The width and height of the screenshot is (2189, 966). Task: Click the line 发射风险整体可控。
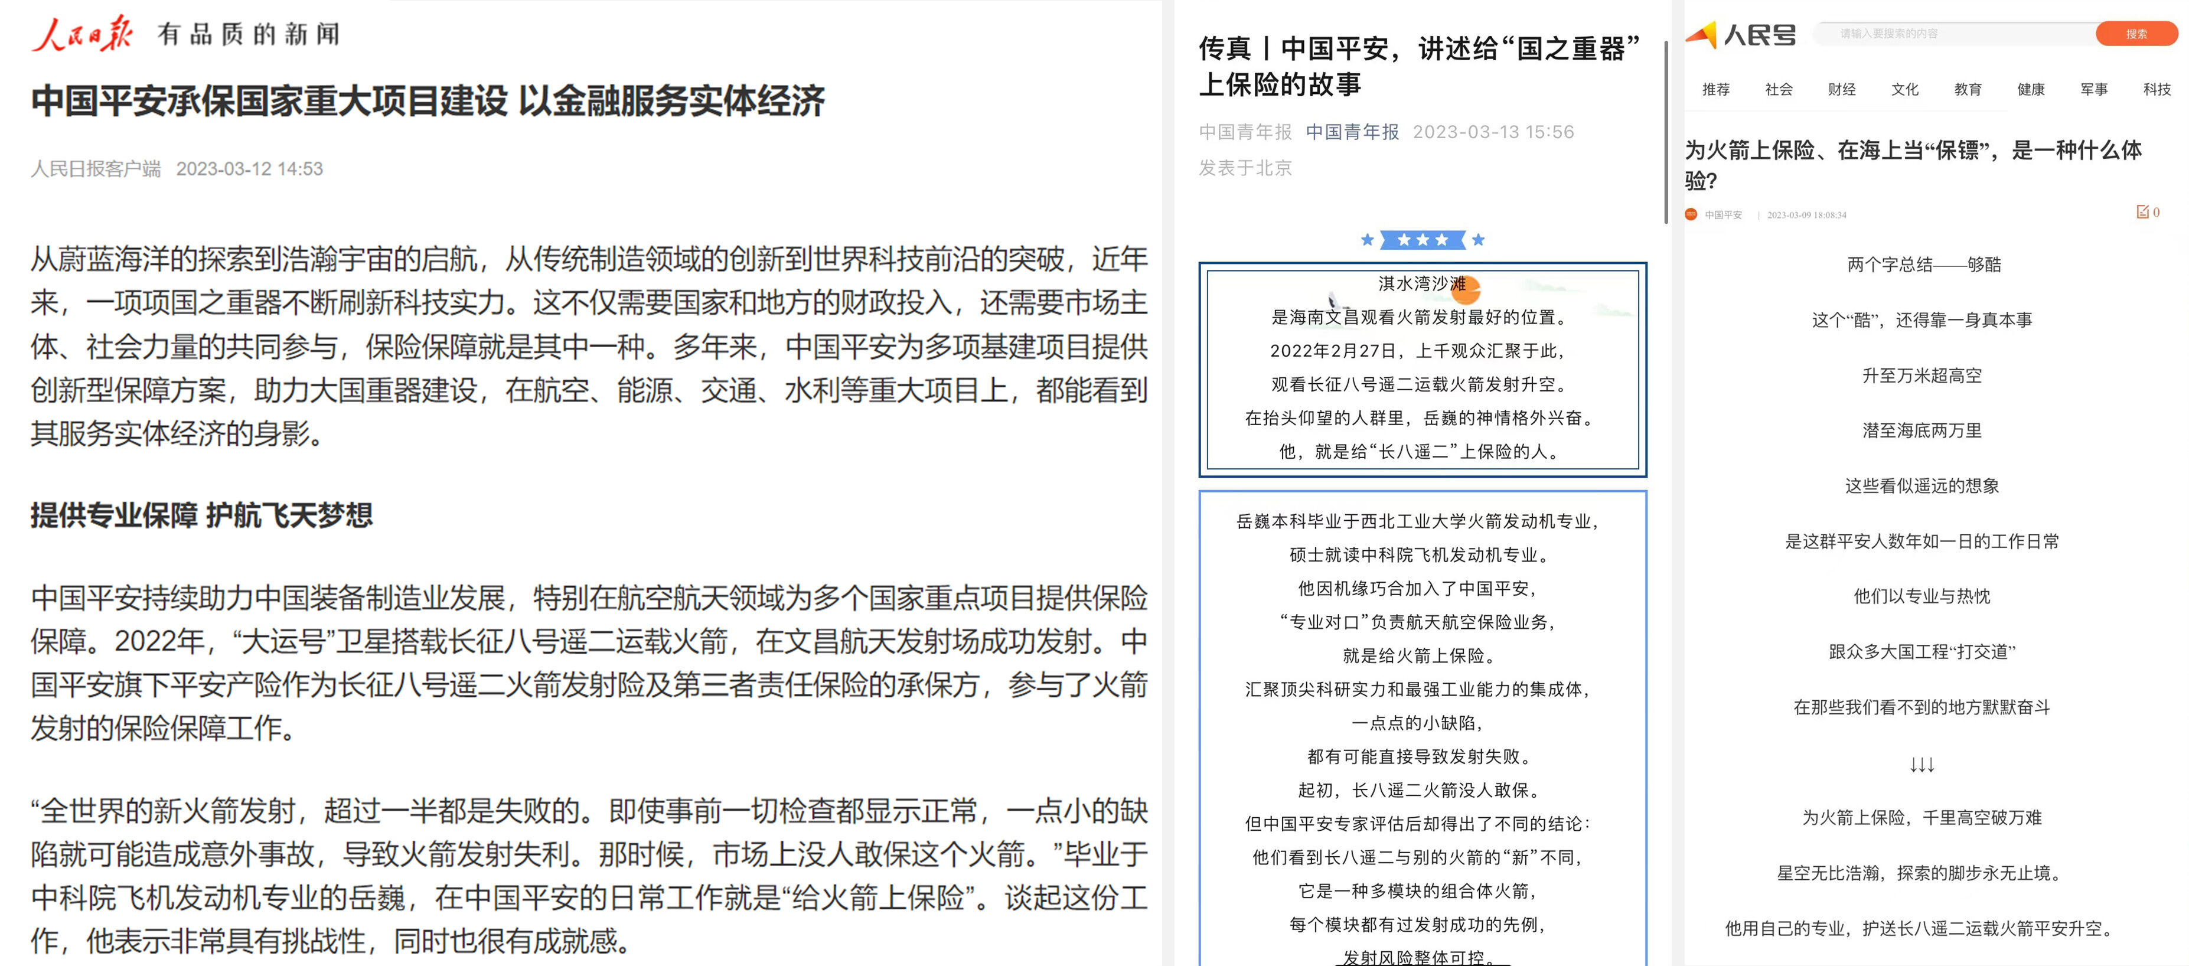click(1418, 957)
